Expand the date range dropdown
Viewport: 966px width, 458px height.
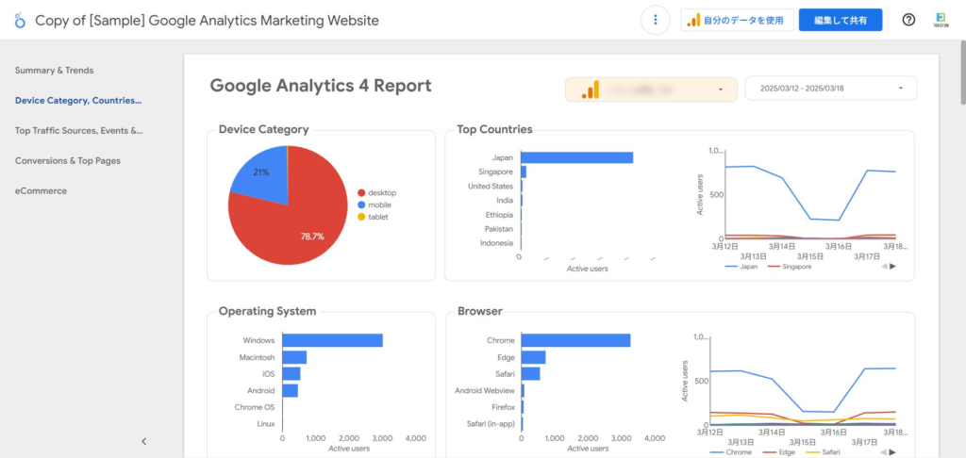pos(901,89)
